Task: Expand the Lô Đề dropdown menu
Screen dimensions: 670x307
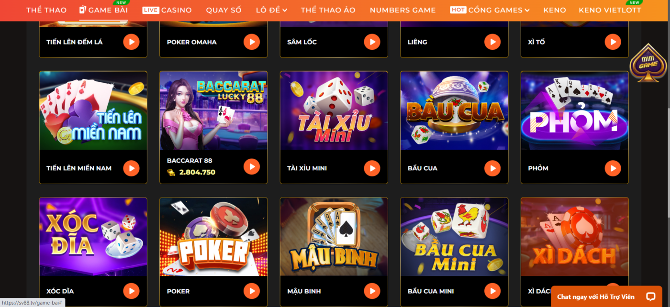Action: click(271, 10)
